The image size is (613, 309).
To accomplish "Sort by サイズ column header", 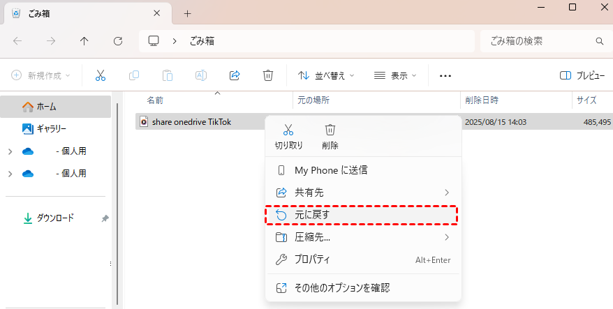I will pyautogui.click(x=586, y=100).
